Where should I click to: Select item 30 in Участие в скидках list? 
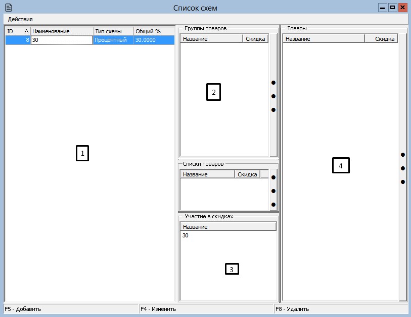[x=186, y=235]
